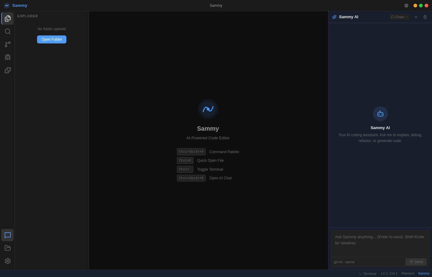432x277 pixels.
Task: Click the Sammy wave logo in titlebar
Action: coord(7,5)
